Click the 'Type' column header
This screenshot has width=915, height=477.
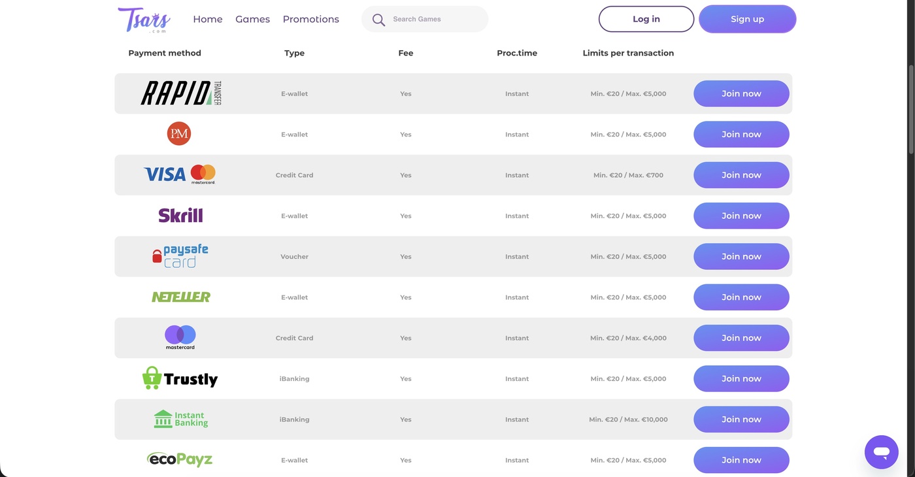coord(294,53)
